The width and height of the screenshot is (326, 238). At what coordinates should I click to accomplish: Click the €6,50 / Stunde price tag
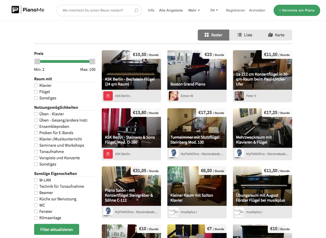pyautogui.click(x=212, y=171)
